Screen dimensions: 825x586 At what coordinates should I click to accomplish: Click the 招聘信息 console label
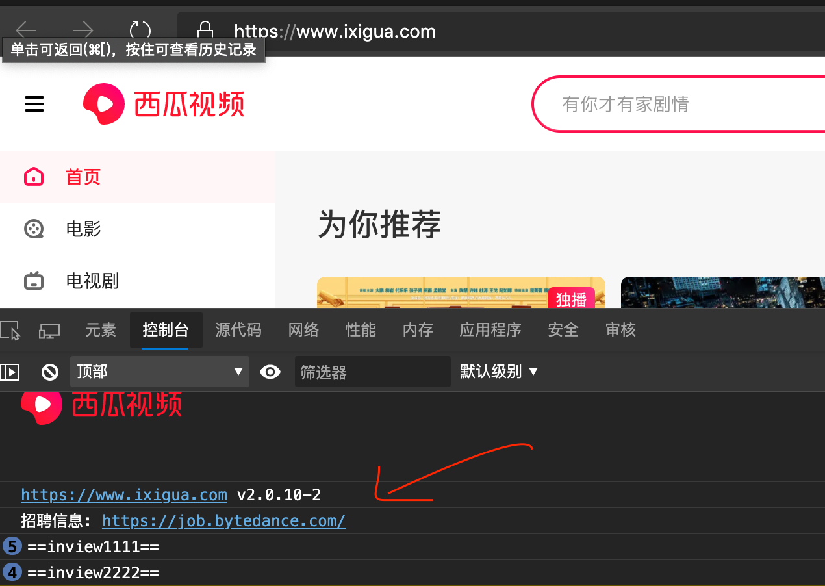click(57, 521)
